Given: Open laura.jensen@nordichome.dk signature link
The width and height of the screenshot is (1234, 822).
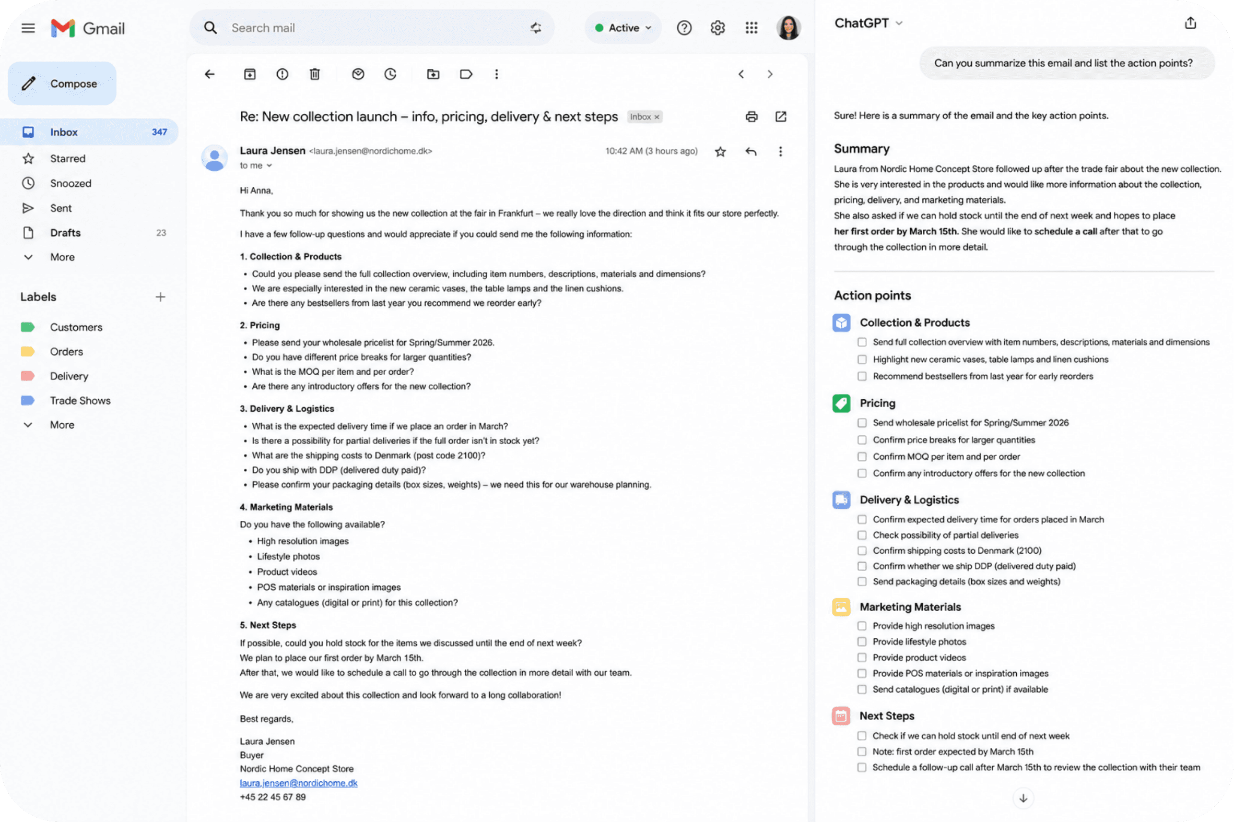Looking at the screenshot, I should [298, 783].
